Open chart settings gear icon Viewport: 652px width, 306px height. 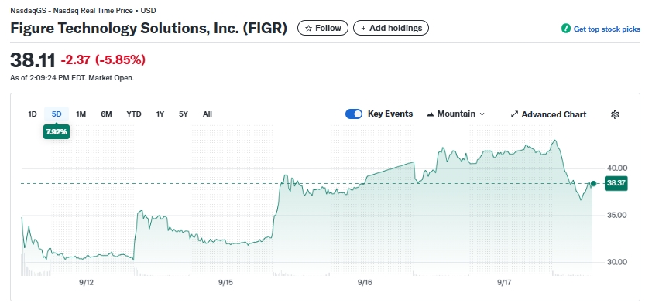pos(615,114)
